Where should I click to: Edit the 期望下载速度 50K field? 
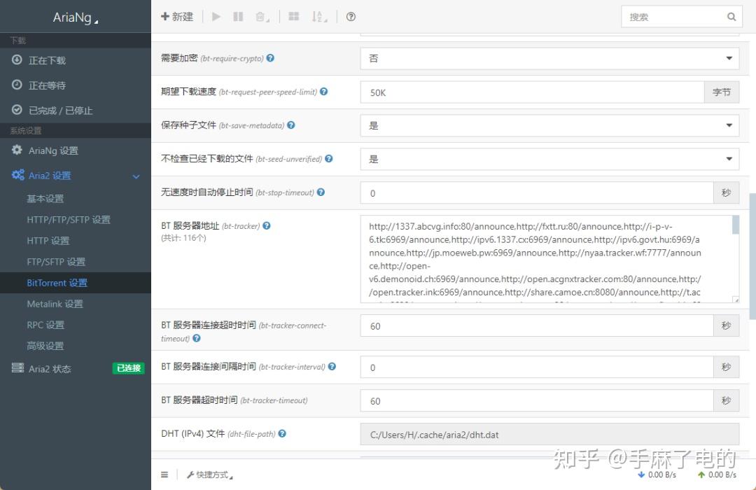(x=532, y=92)
